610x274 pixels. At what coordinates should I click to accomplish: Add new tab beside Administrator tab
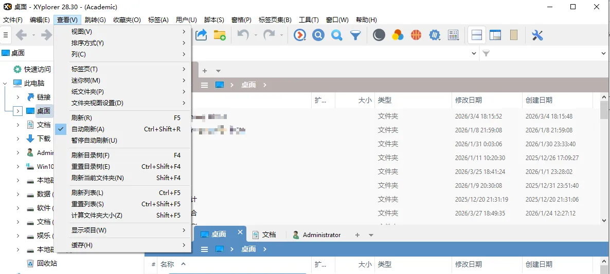[x=357, y=235]
